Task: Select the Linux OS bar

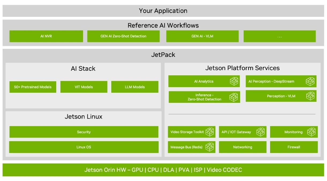Action: (84, 147)
